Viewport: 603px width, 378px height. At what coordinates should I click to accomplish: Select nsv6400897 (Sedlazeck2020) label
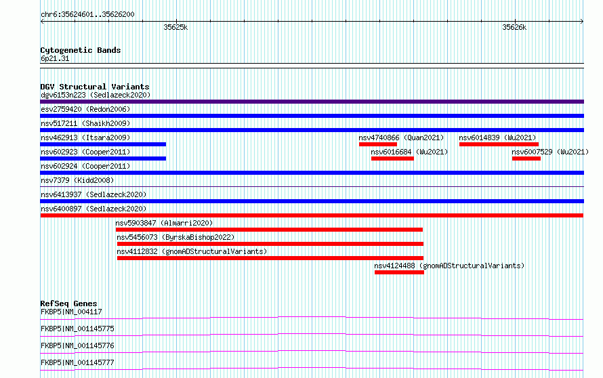(93, 209)
